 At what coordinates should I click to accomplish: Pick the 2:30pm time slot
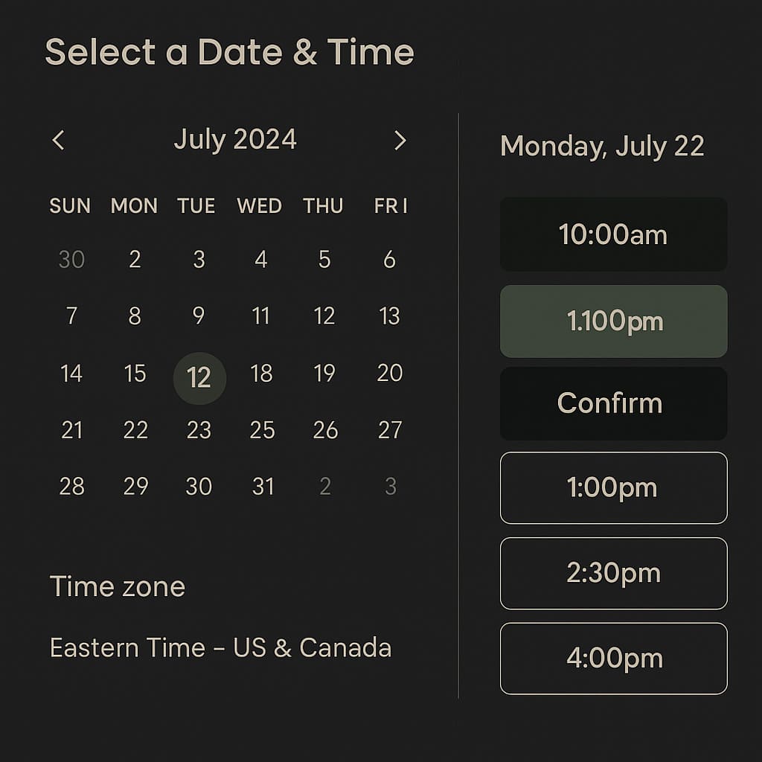pos(613,573)
